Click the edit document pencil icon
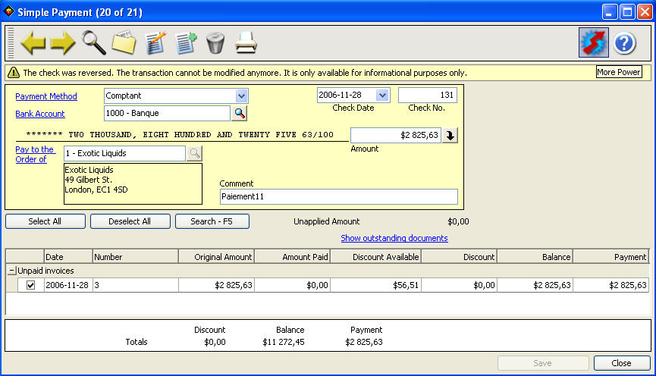Screen dimensions: 656x376 (155, 42)
